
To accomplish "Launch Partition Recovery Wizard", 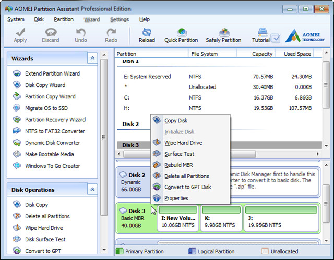I will point(49,120).
